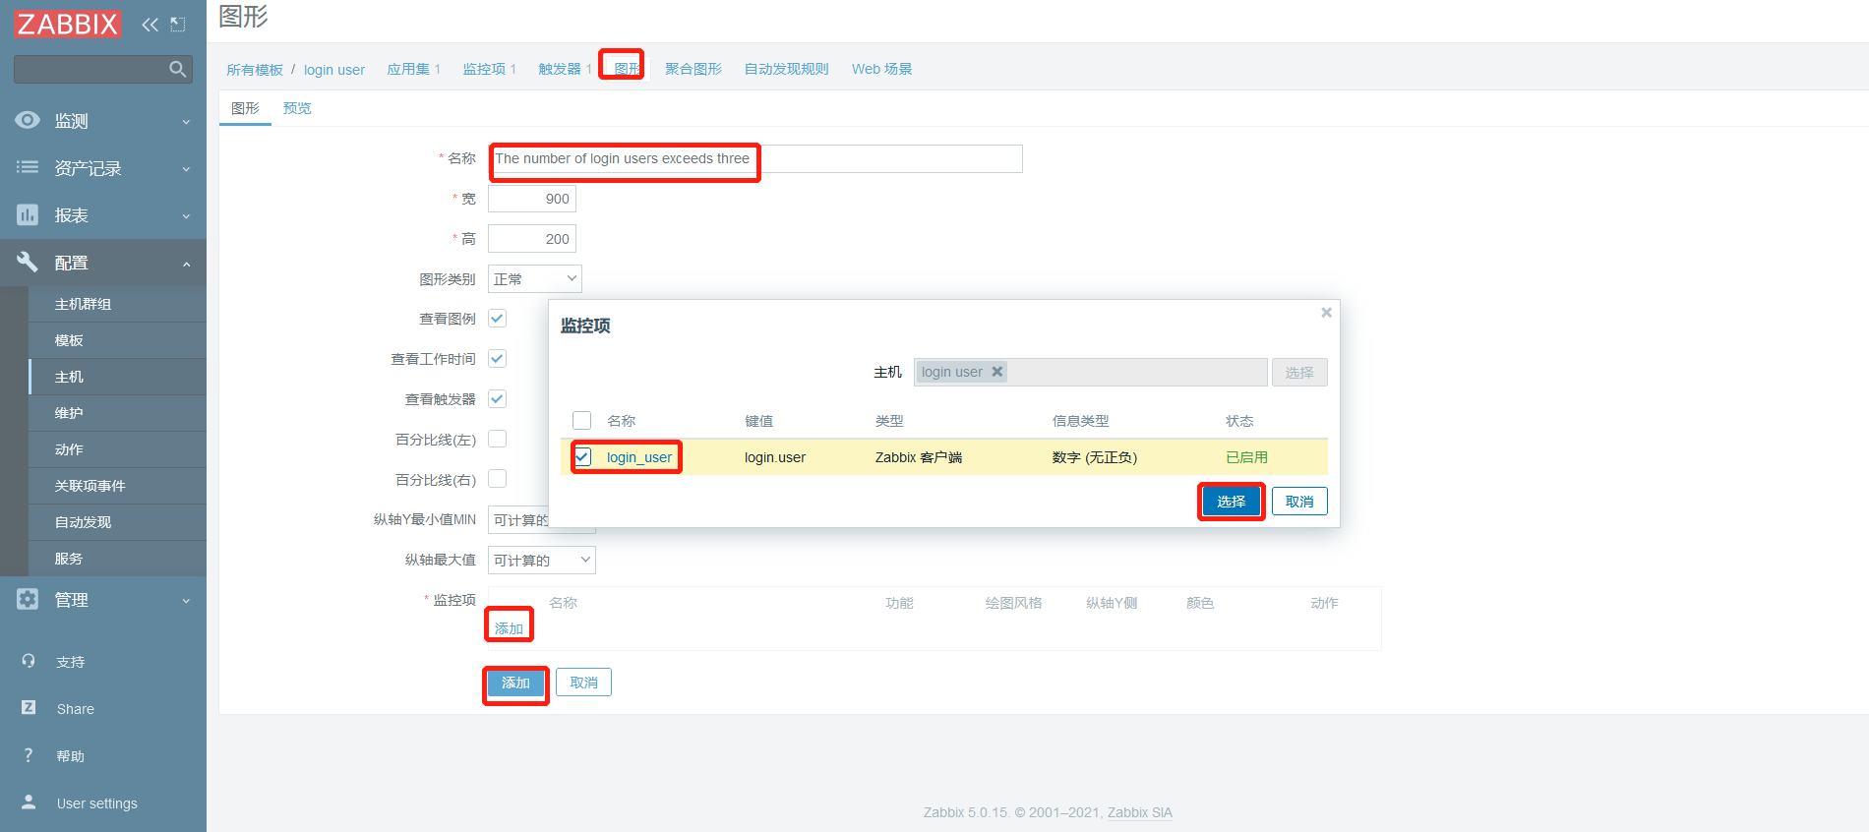Click the 宽 width input field
This screenshot has height=832, width=1869.
532,199
